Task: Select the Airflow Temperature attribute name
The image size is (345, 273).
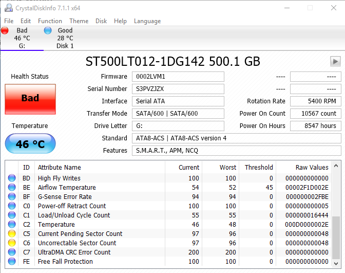Action: click(67, 187)
